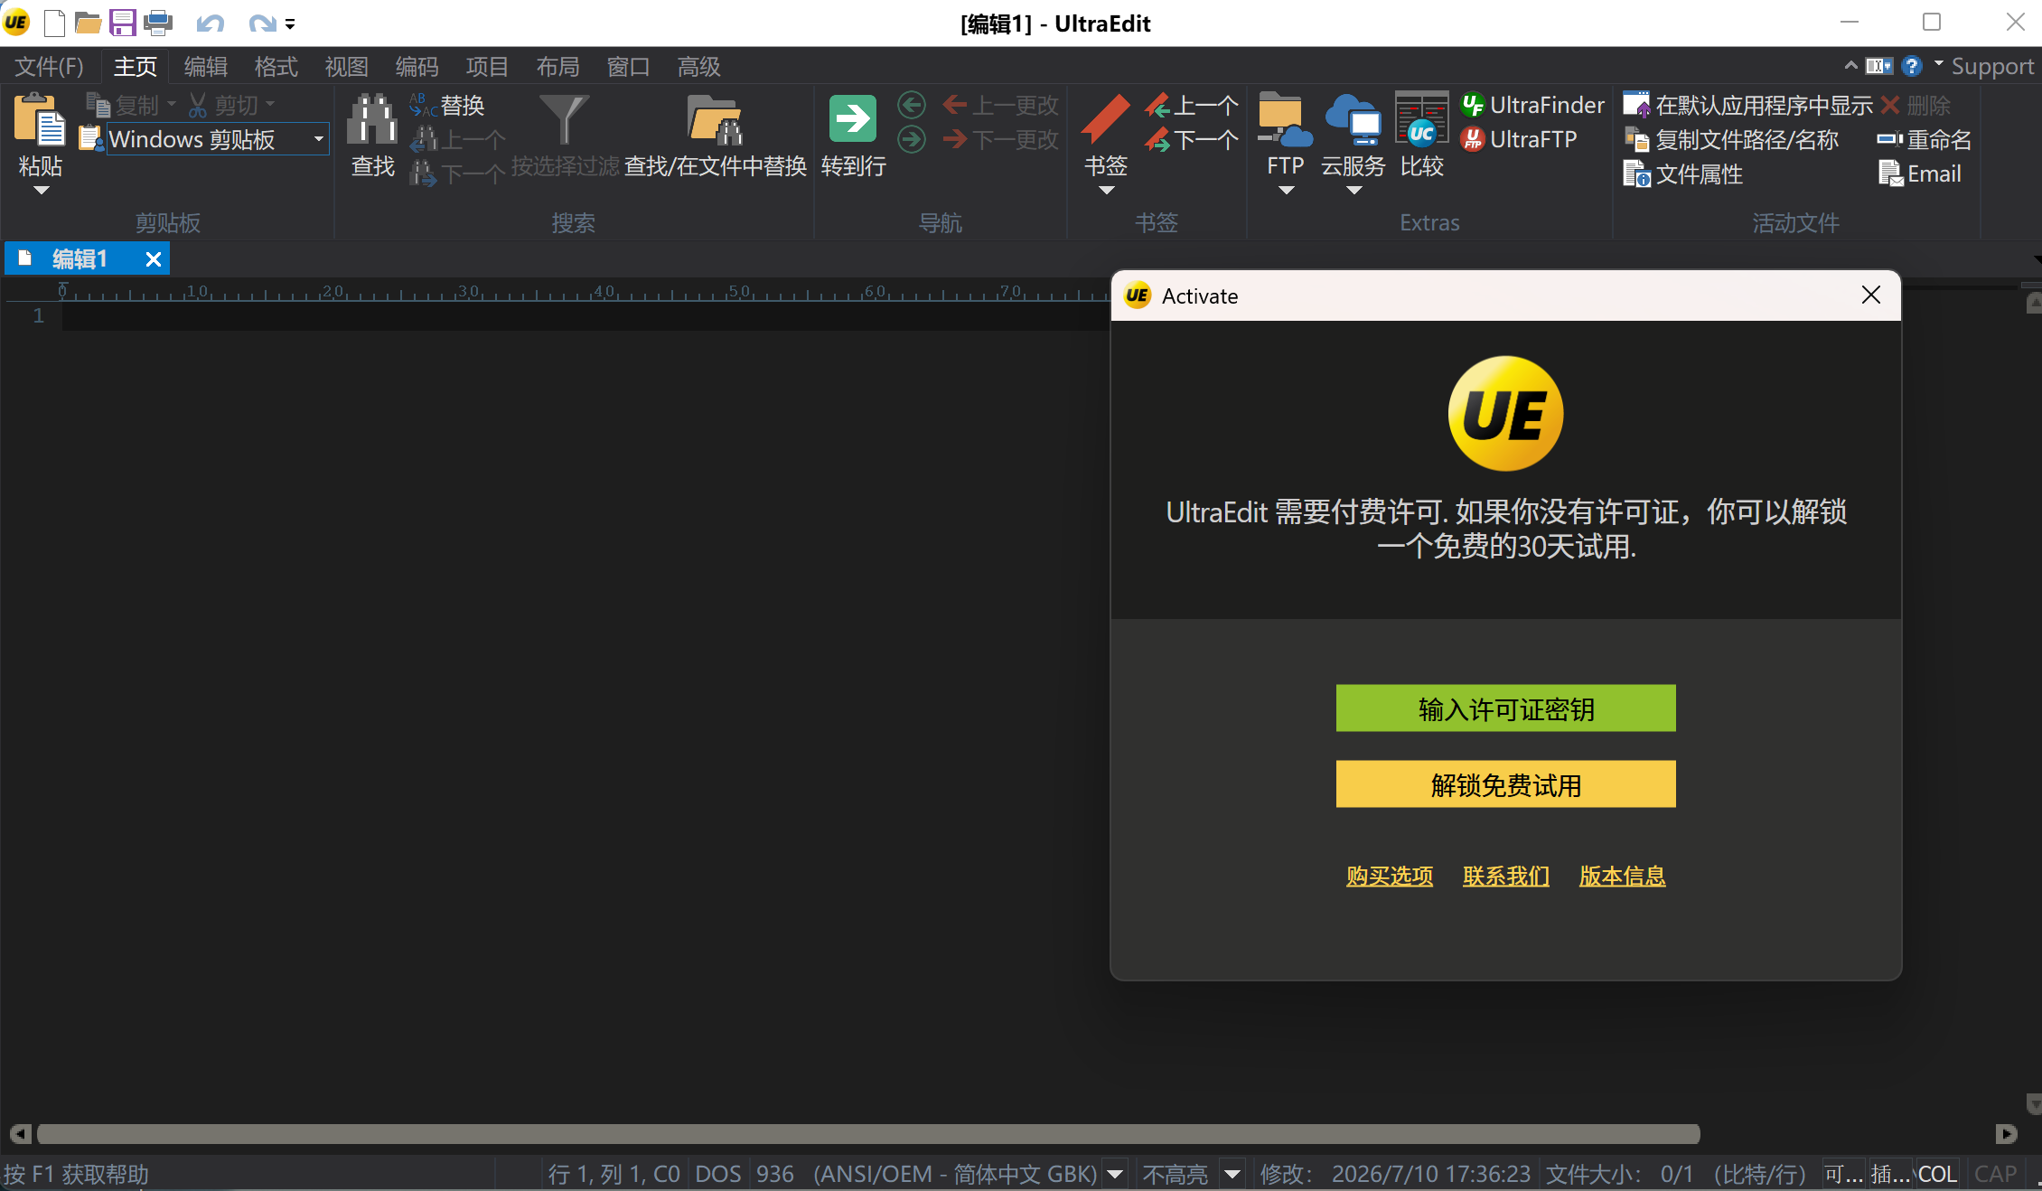Screen dimensions: 2042x1191
Task: Go to next bookmark 下一个
Action: tap(1192, 140)
